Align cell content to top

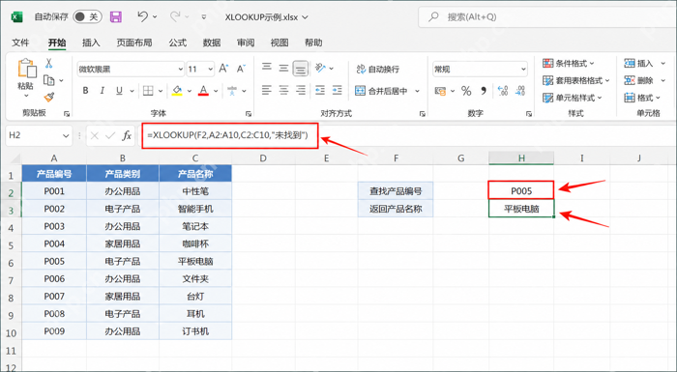click(267, 68)
